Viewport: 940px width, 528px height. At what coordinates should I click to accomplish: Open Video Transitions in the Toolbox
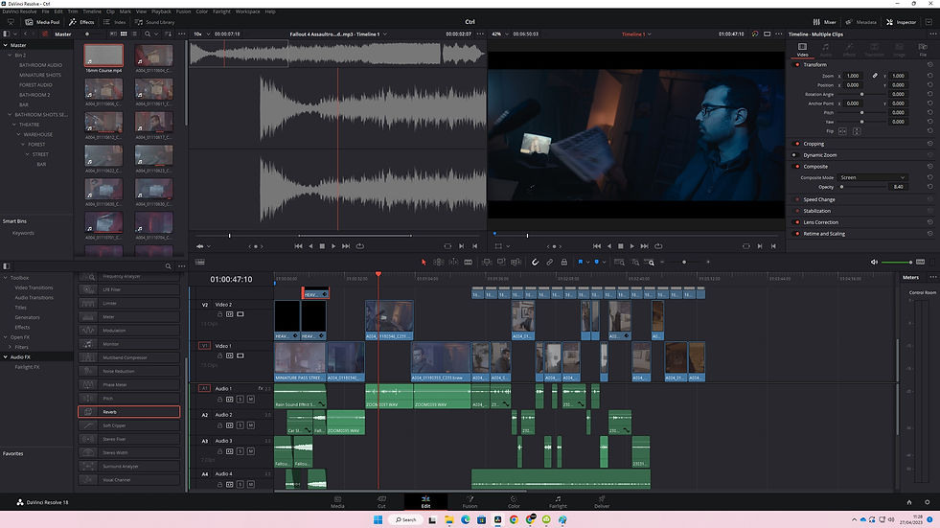tap(34, 287)
